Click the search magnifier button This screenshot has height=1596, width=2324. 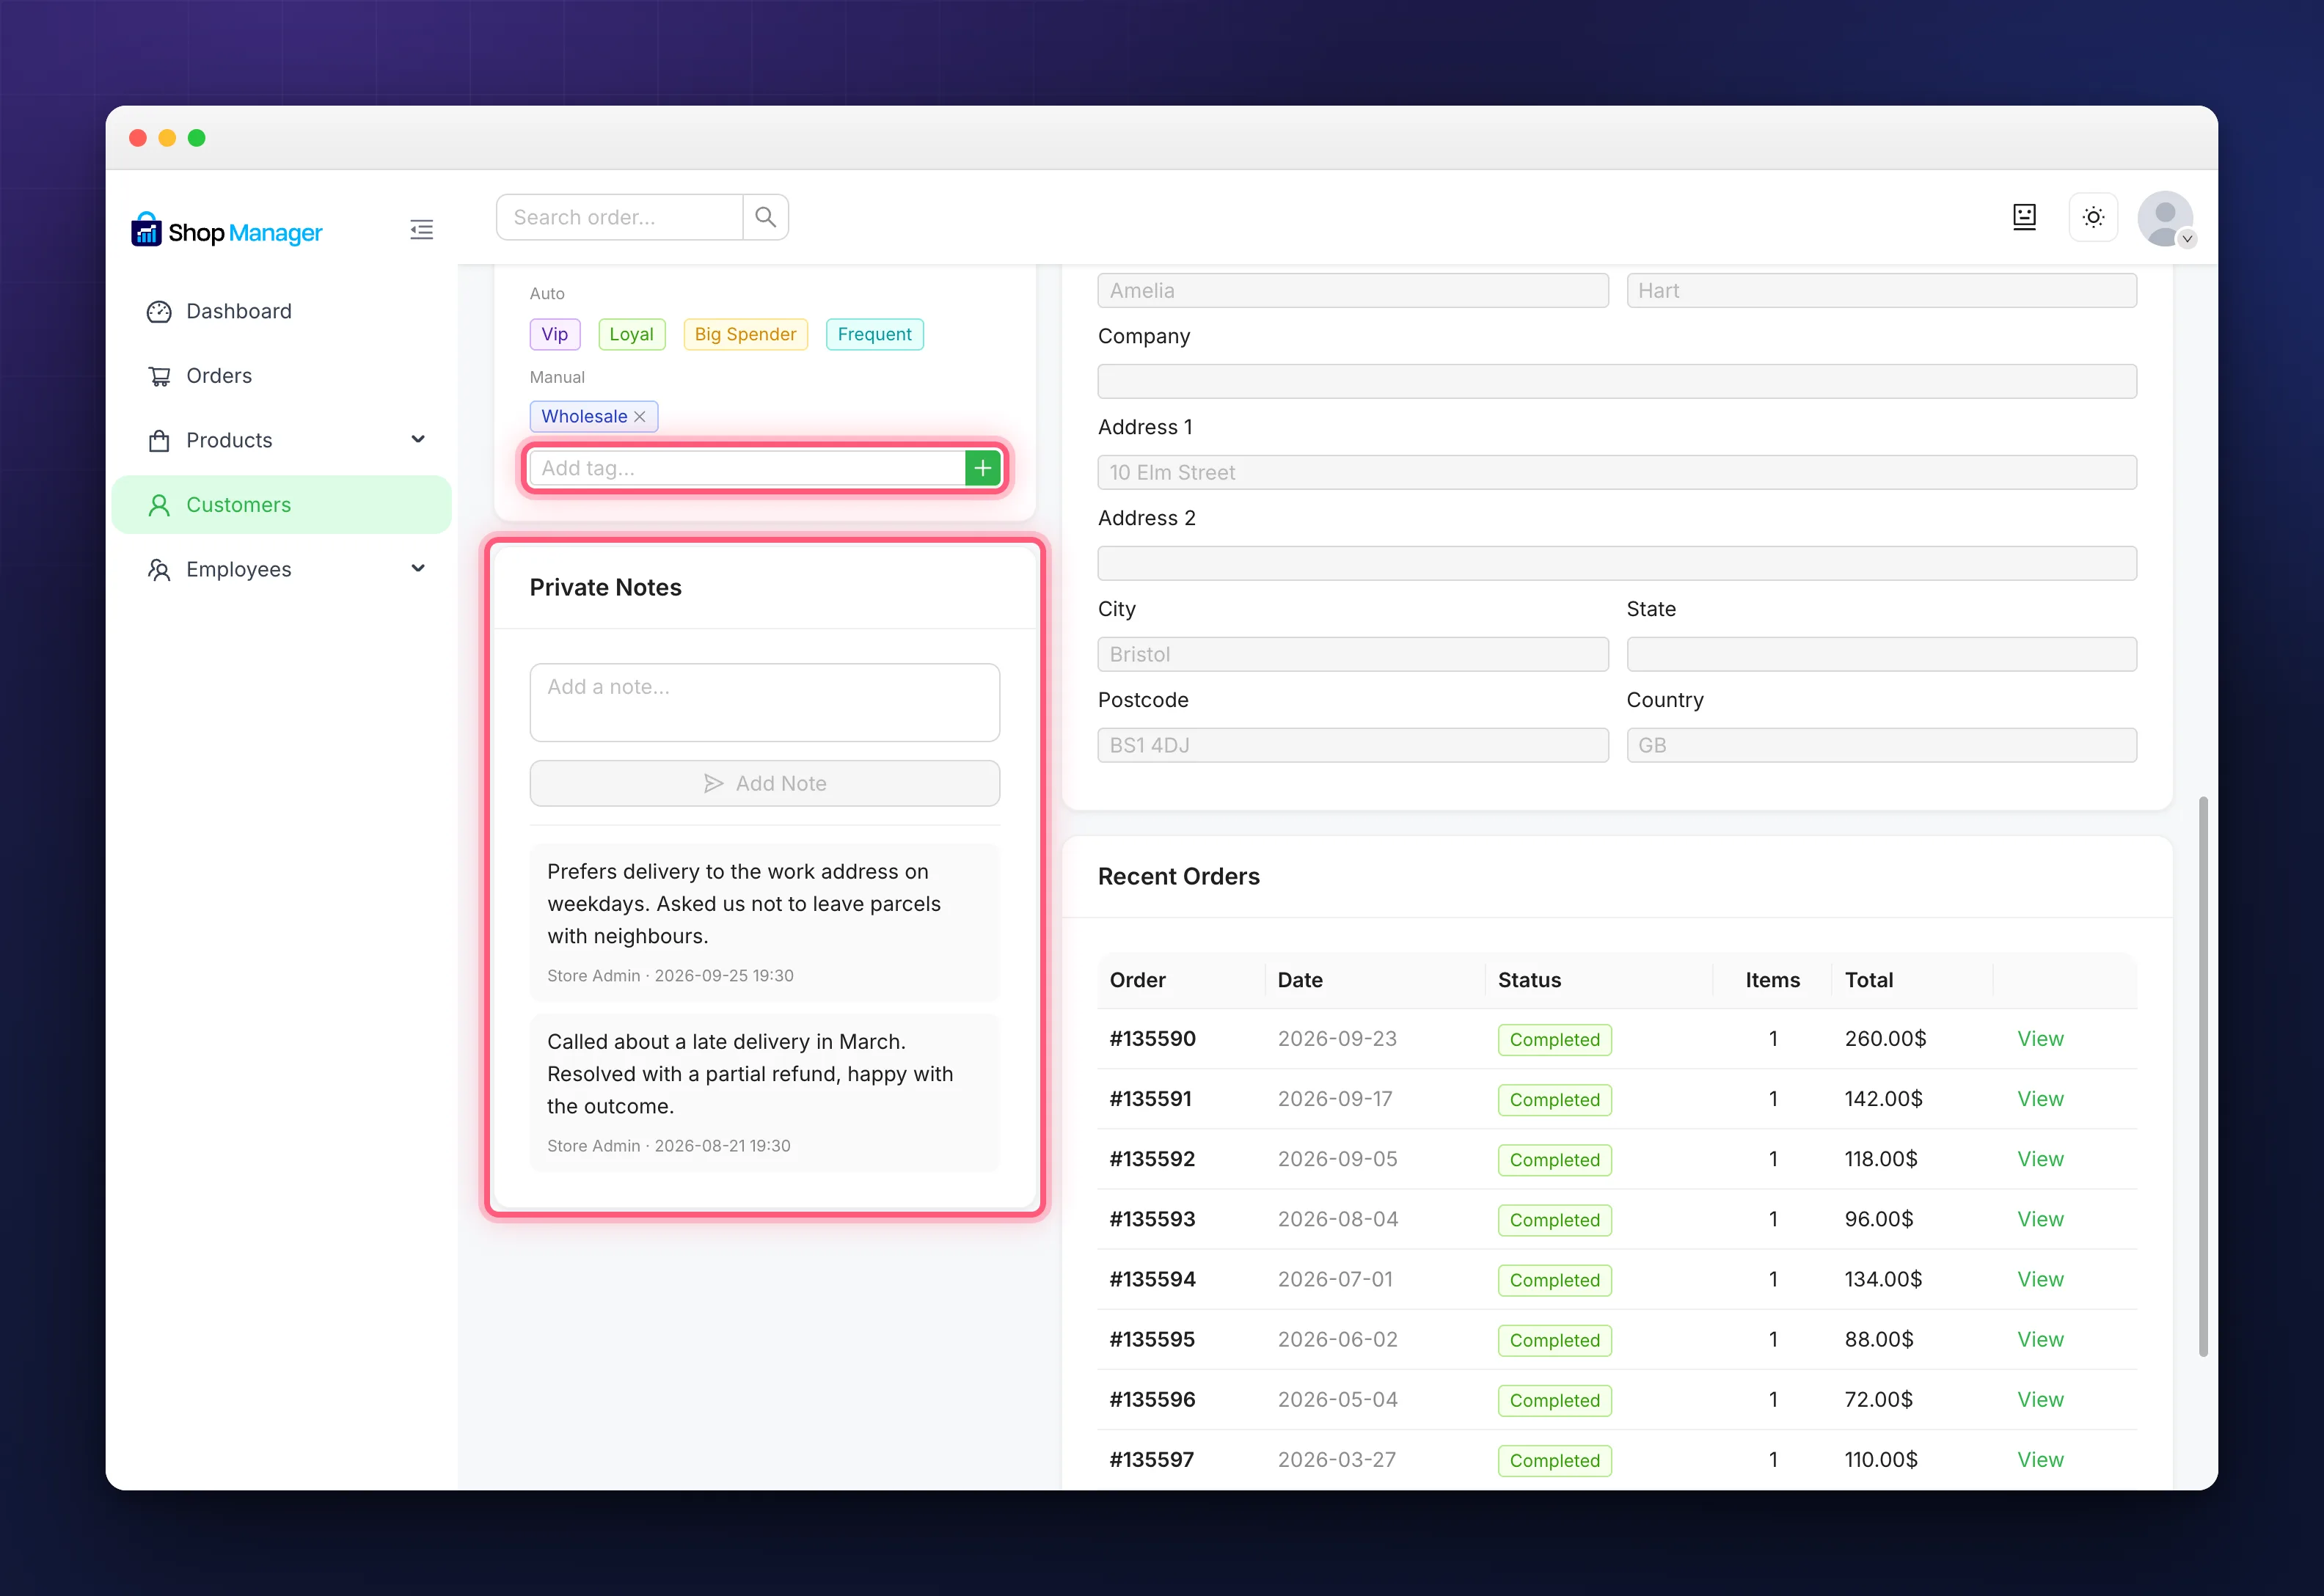[x=765, y=217]
